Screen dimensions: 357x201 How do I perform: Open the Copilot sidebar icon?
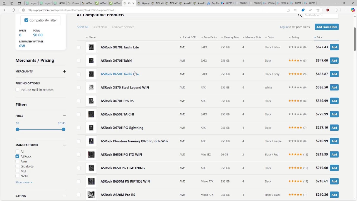click(x=353, y=10)
